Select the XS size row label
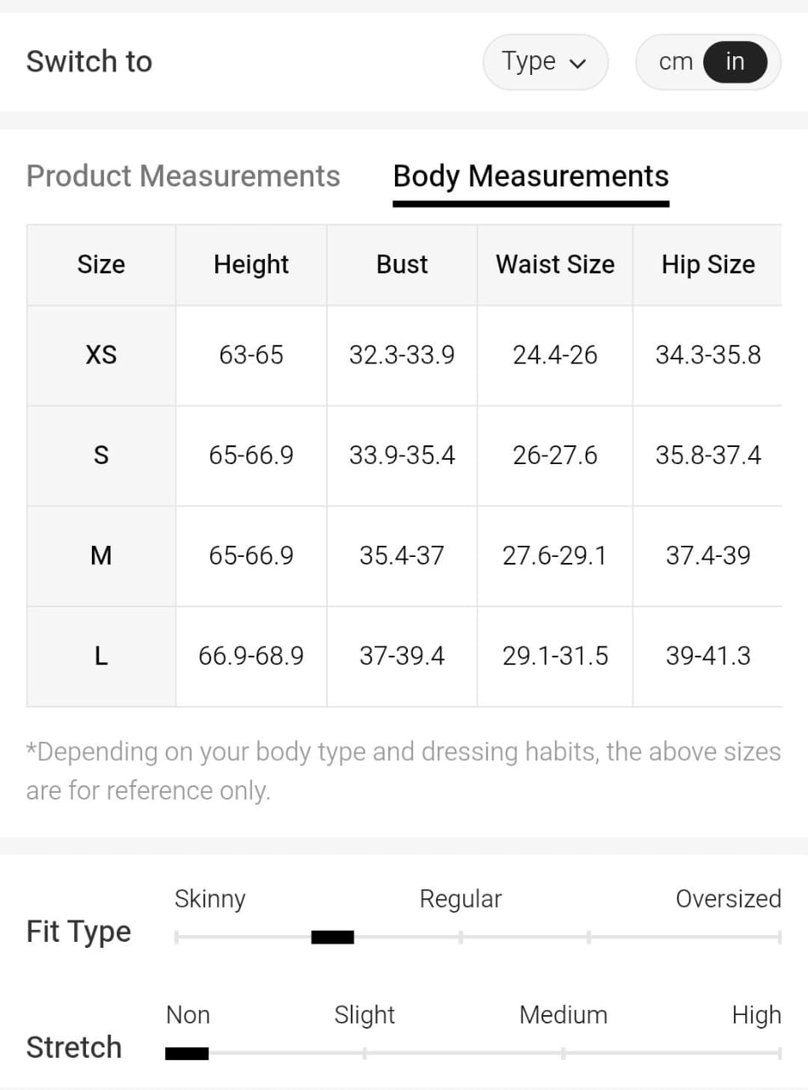The height and width of the screenshot is (1090, 808). (x=101, y=355)
